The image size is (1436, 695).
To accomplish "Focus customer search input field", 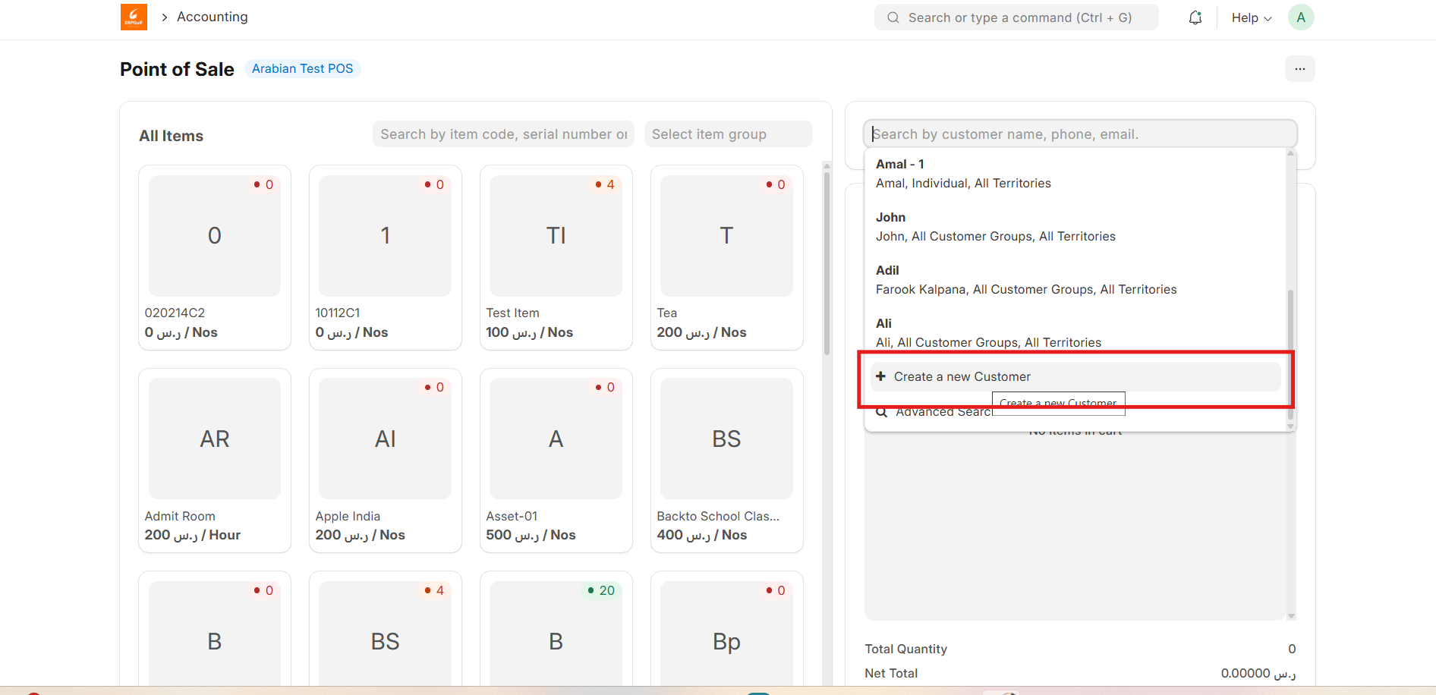I will click(x=1080, y=134).
